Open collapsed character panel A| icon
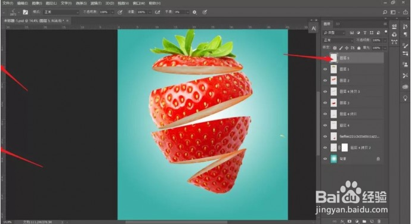 (314, 29)
